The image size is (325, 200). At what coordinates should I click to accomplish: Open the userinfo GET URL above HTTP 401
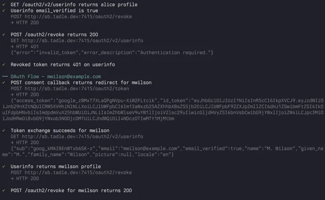click(83, 41)
